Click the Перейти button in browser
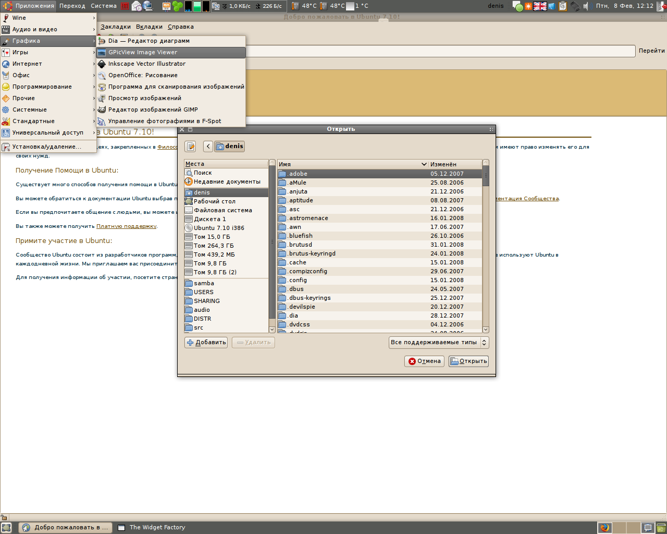 click(x=651, y=51)
